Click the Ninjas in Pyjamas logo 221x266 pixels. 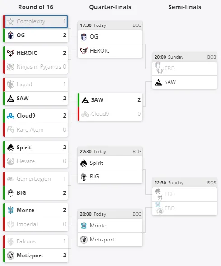pos(10,67)
